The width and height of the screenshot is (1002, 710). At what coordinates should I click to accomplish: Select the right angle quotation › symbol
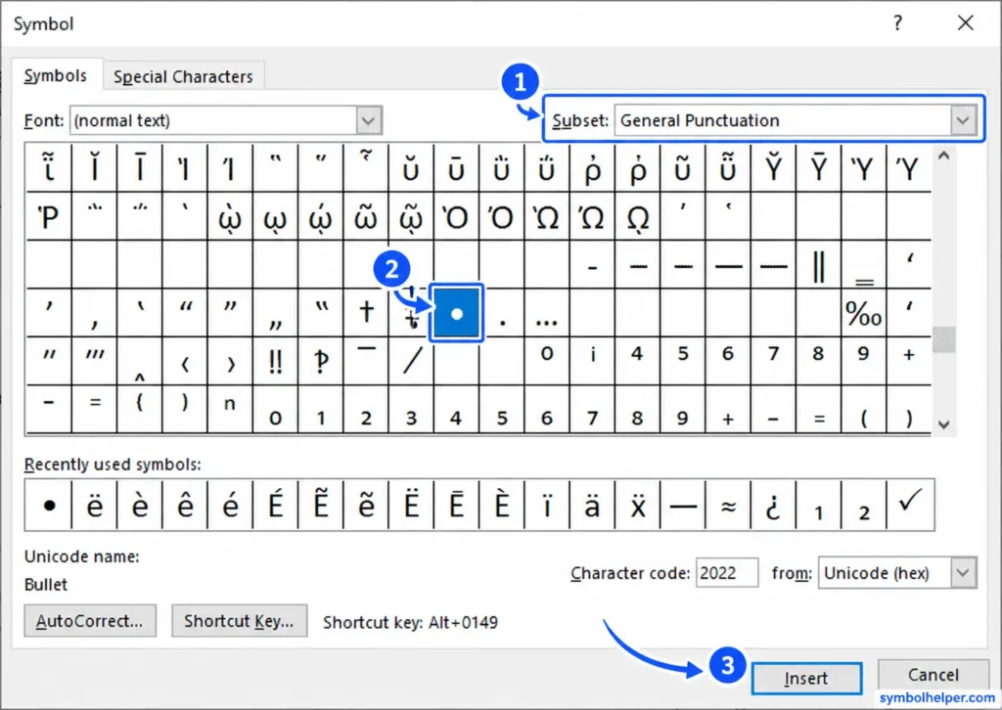[230, 362]
